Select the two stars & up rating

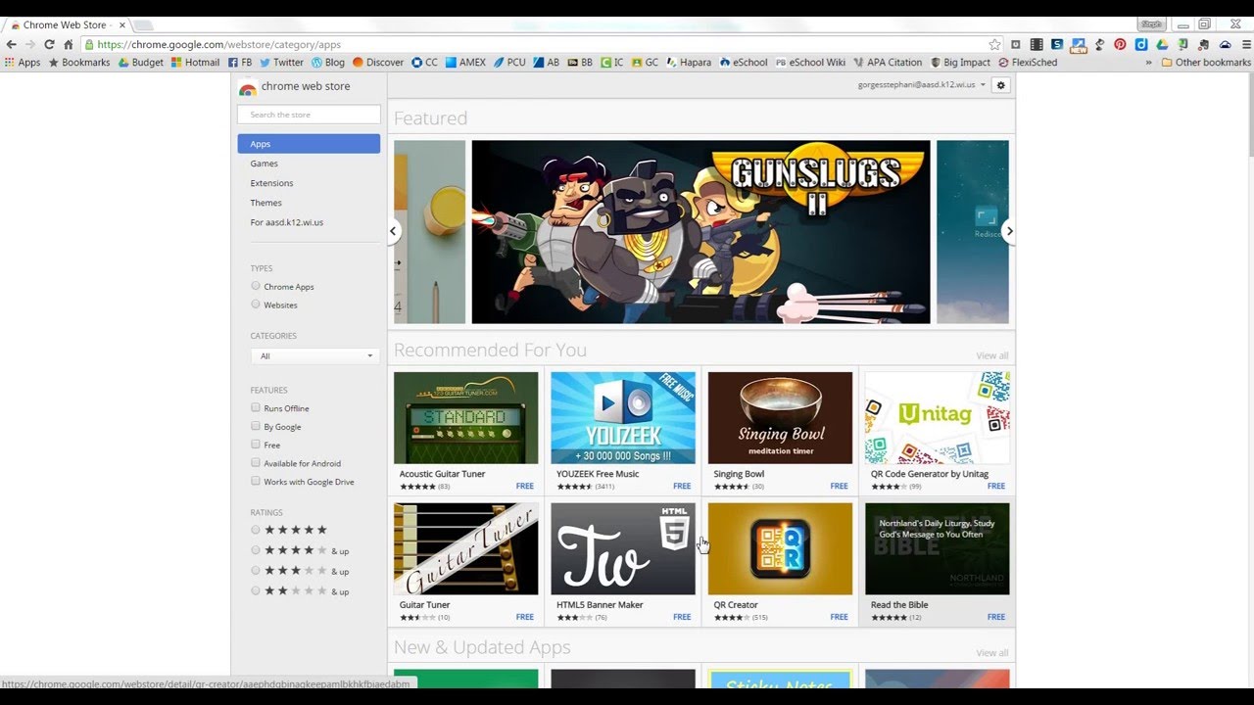click(256, 590)
